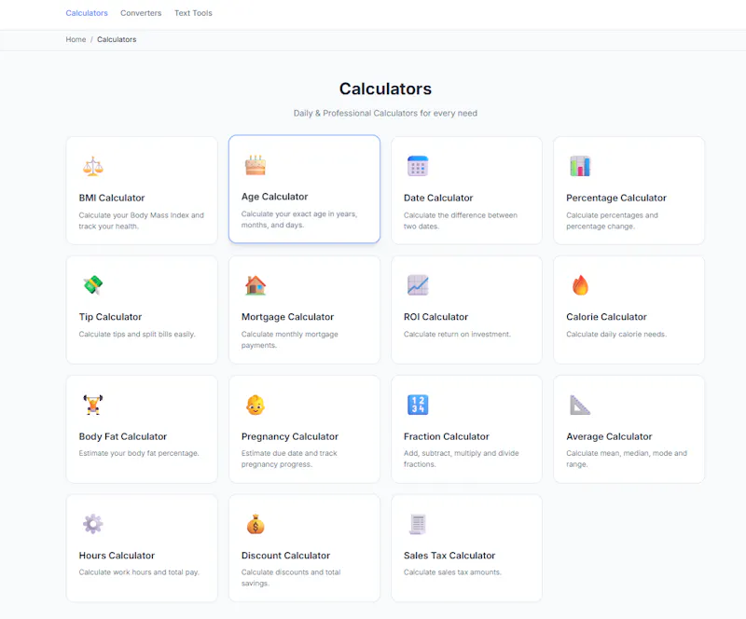Choose the Fraction Calculator title
The width and height of the screenshot is (746, 619).
tap(447, 436)
